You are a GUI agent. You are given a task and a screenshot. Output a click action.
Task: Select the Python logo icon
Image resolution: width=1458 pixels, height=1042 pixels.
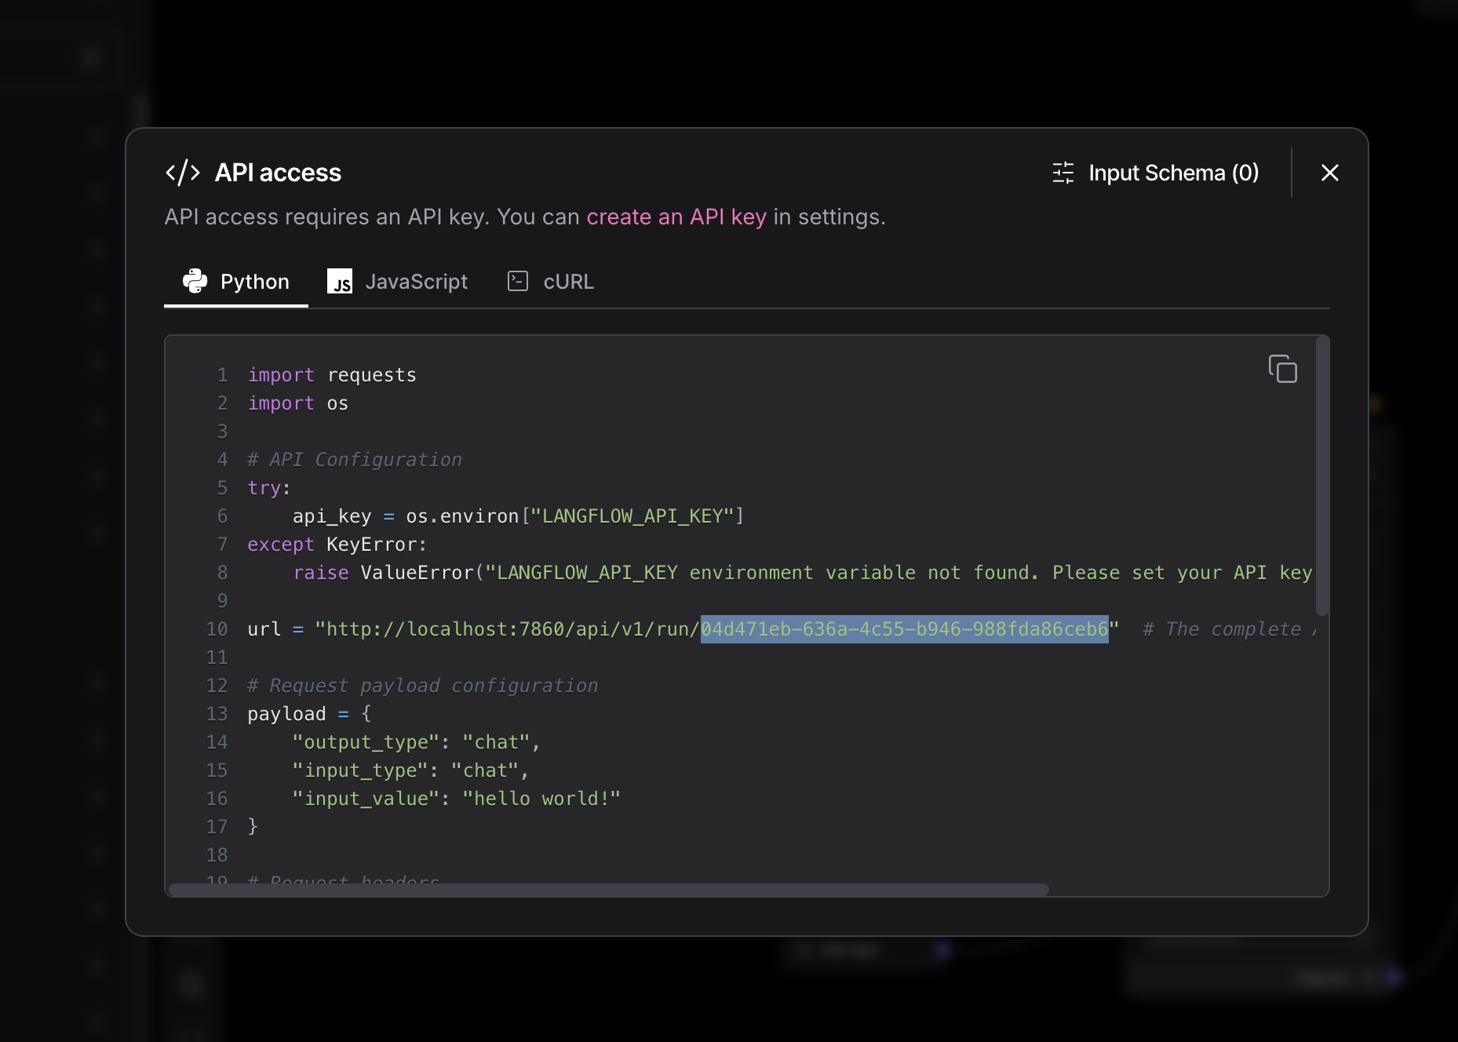pos(195,281)
